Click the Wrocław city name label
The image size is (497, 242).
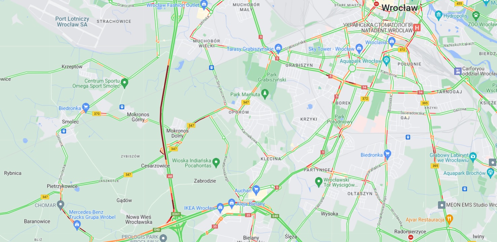point(400,8)
